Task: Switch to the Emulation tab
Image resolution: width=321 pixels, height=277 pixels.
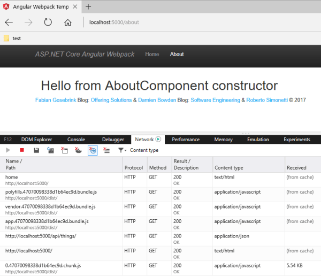Action: pyautogui.click(x=258, y=140)
